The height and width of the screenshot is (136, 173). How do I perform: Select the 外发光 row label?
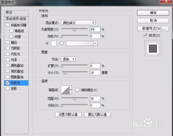(16, 83)
